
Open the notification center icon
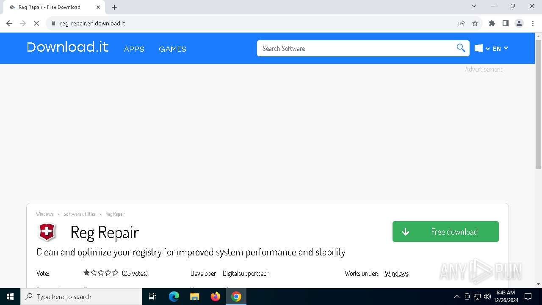click(528, 297)
